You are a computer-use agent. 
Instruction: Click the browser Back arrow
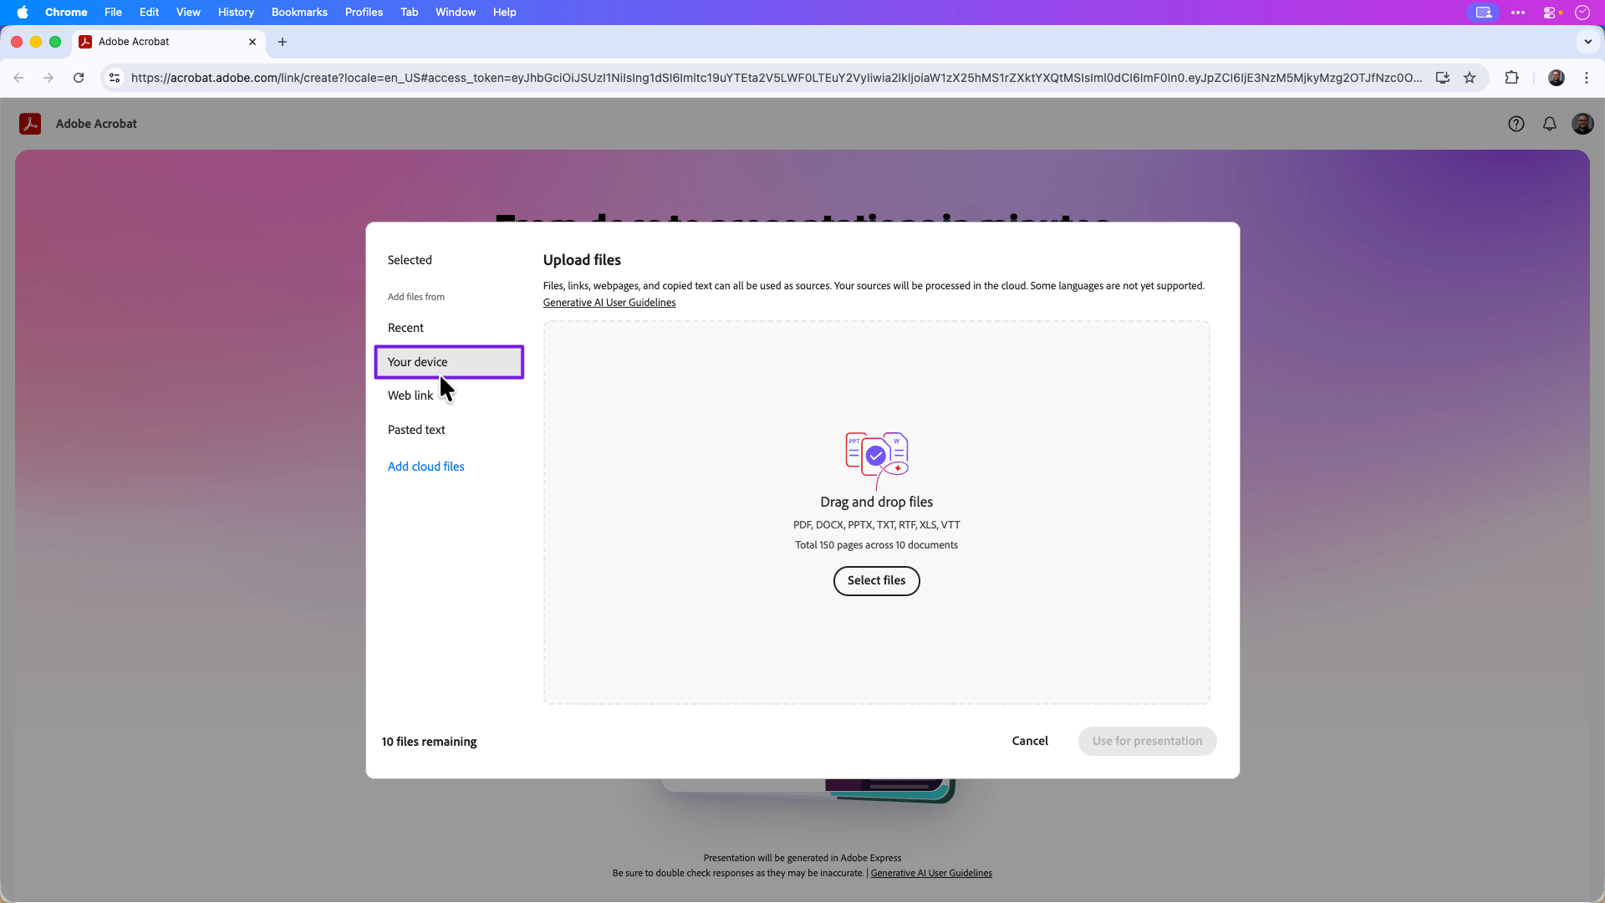pyautogui.click(x=18, y=78)
